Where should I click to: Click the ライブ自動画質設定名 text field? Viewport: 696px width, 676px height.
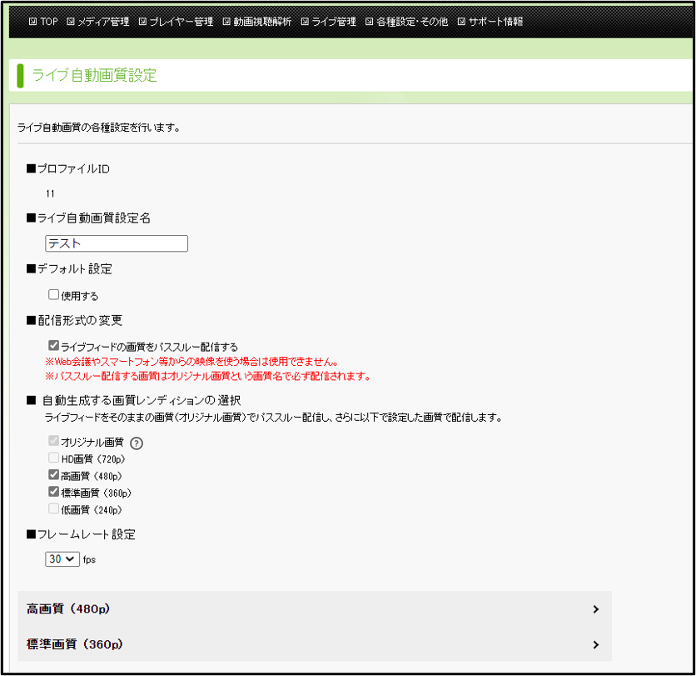point(117,243)
